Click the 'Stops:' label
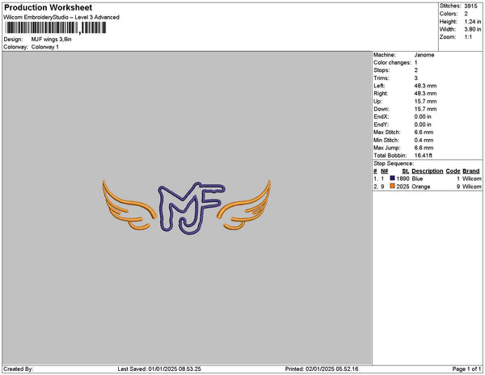 [x=382, y=70]
